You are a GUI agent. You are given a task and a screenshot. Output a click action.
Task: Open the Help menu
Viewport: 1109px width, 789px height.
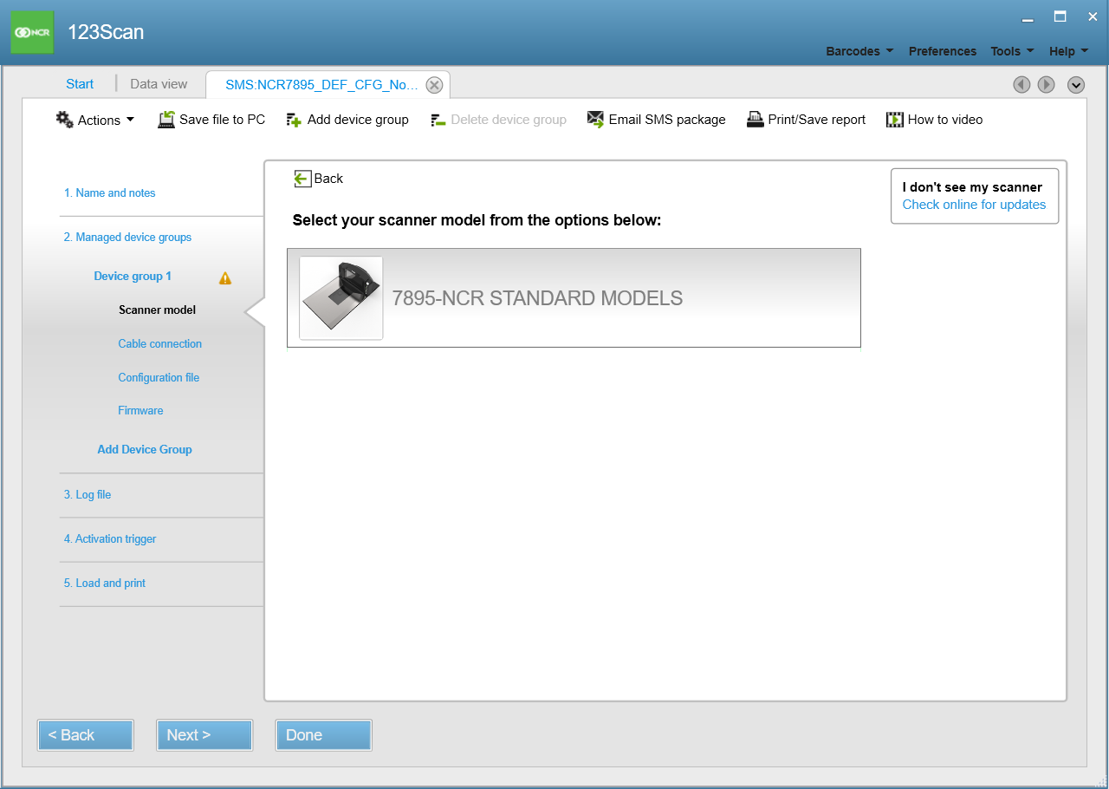pos(1068,51)
